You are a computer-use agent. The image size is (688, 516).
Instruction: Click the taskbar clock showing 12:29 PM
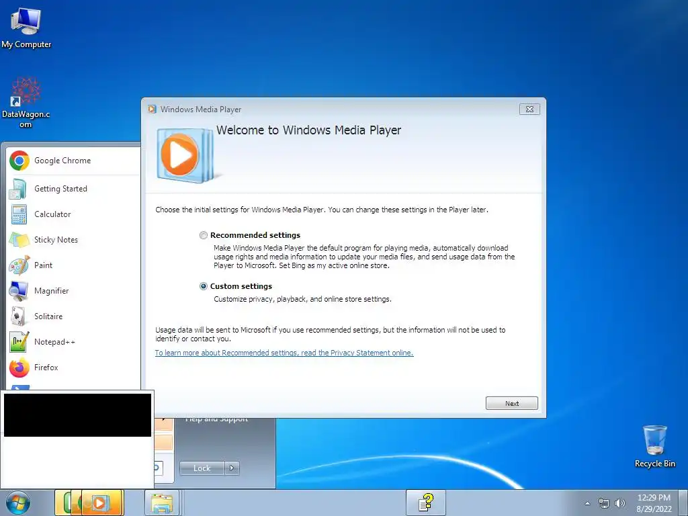(x=654, y=503)
